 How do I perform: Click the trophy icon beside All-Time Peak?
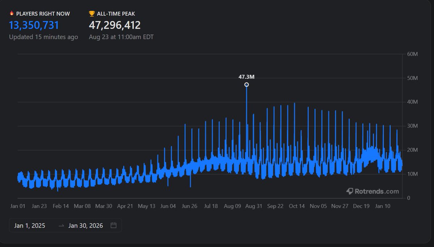pos(92,14)
